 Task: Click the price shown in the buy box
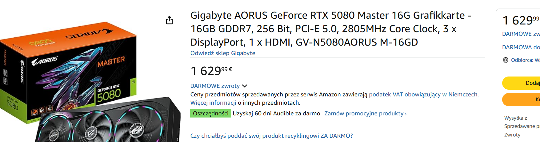[x=521, y=21]
